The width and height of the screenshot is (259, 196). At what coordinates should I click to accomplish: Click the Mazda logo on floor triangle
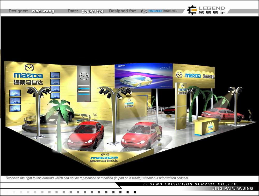pos(104,158)
